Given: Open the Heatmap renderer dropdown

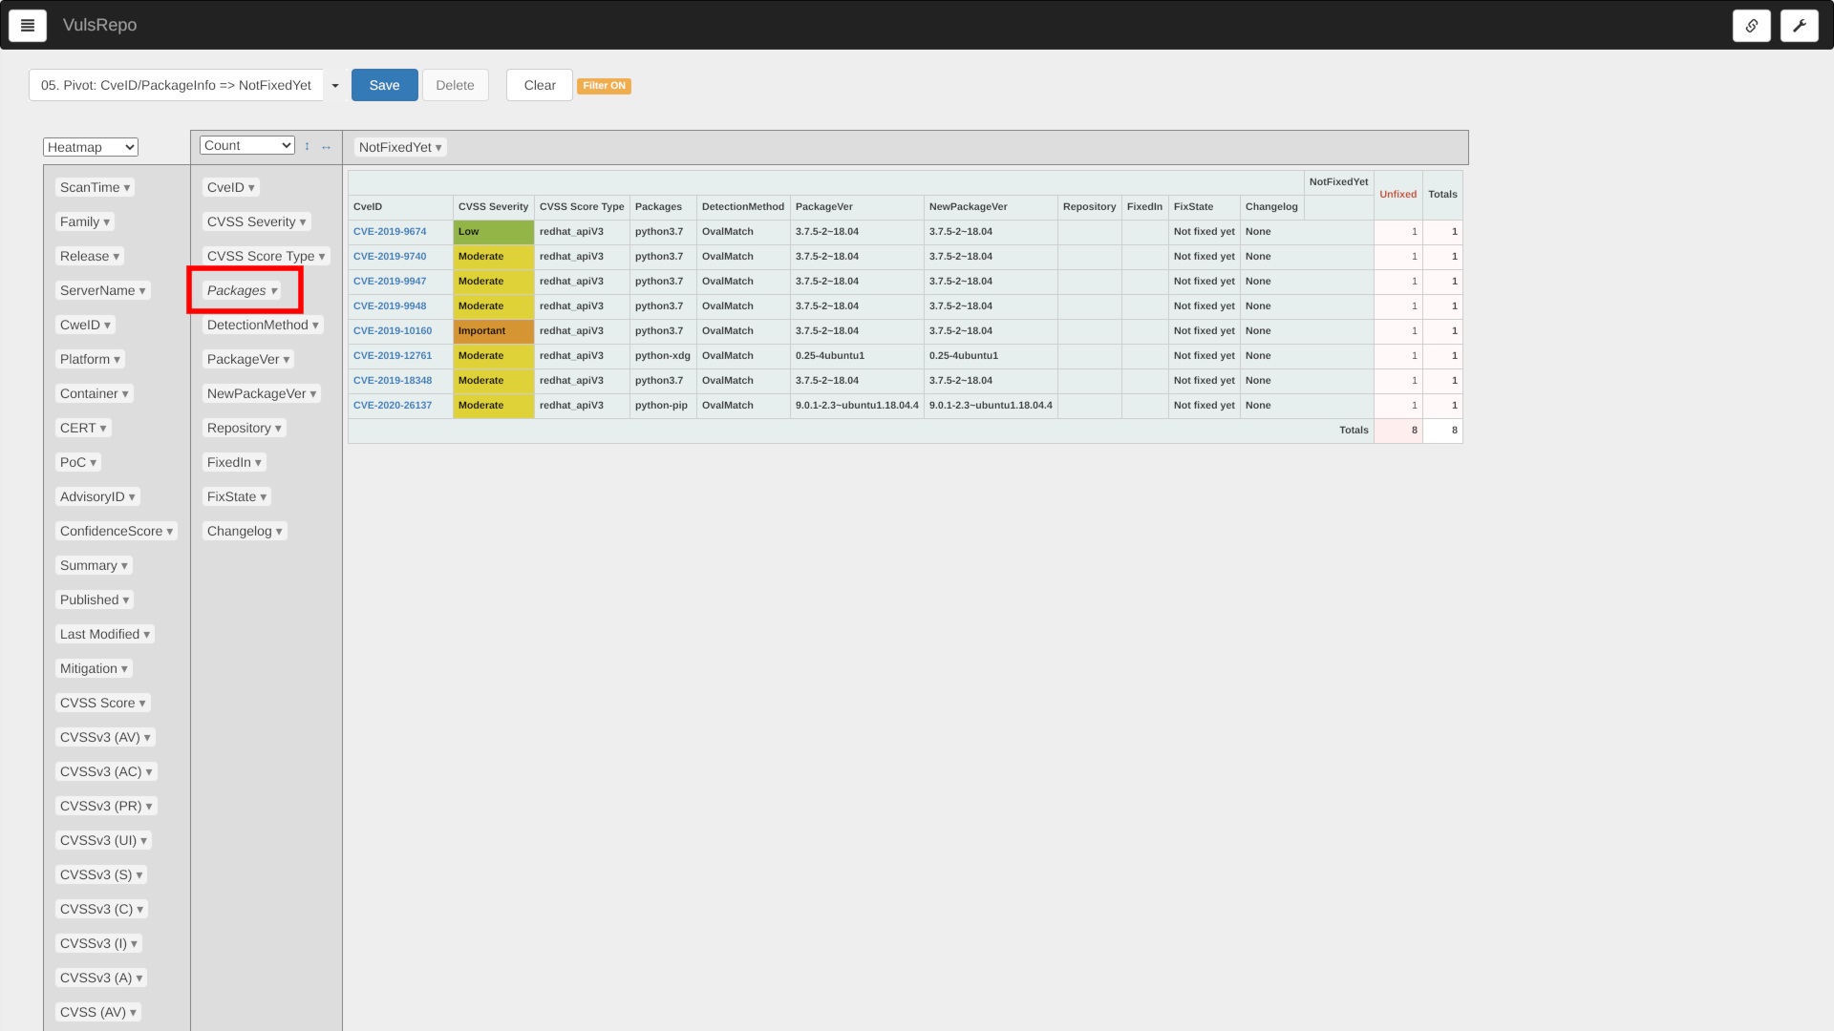Looking at the screenshot, I should 91,147.
